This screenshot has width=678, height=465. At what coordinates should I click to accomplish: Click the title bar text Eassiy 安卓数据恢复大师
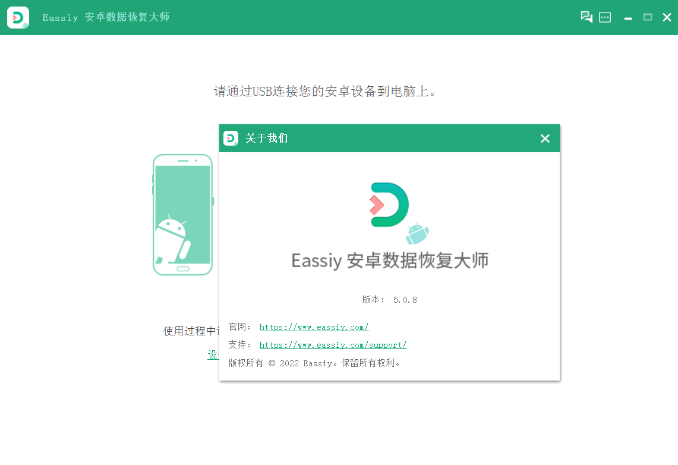pyautogui.click(x=106, y=17)
